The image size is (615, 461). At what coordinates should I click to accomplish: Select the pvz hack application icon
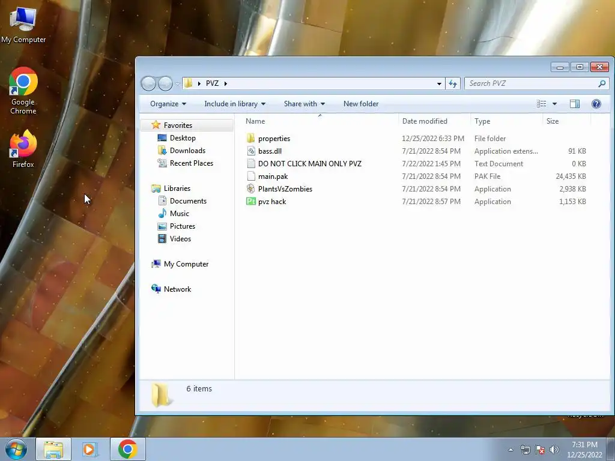click(251, 202)
